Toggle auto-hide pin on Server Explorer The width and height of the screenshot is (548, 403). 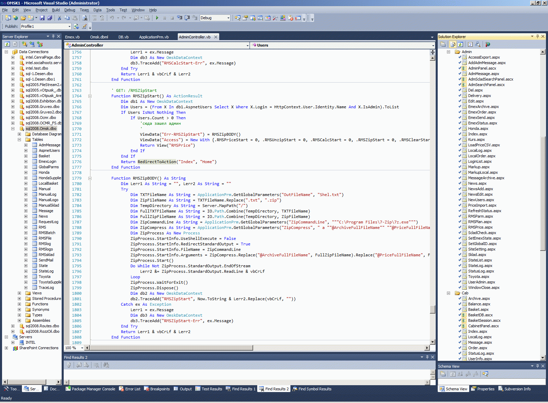point(53,36)
